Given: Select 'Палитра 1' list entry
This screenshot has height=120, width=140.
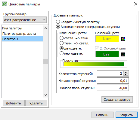Looking at the screenshot, I should [x=23, y=39].
